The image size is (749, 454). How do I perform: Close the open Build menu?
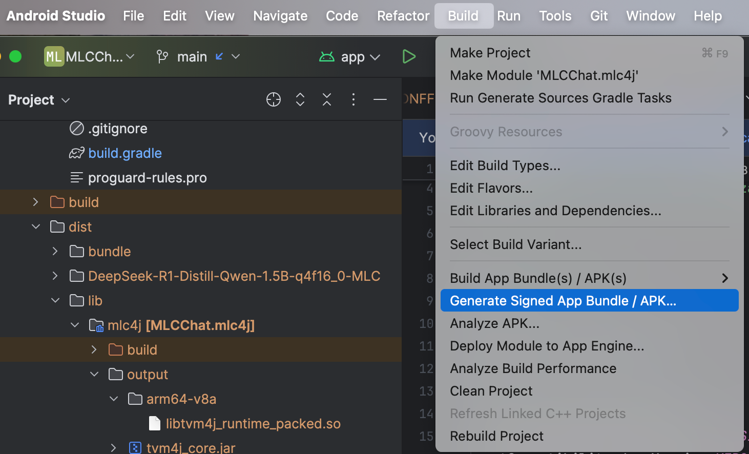click(x=464, y=16)
